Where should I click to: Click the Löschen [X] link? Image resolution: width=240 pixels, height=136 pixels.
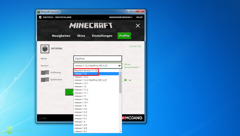pos(135,46)
